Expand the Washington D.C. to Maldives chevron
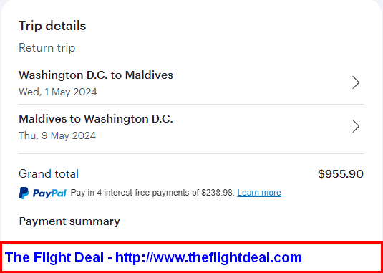Screen dimensions: 383x273 (356, 82)
